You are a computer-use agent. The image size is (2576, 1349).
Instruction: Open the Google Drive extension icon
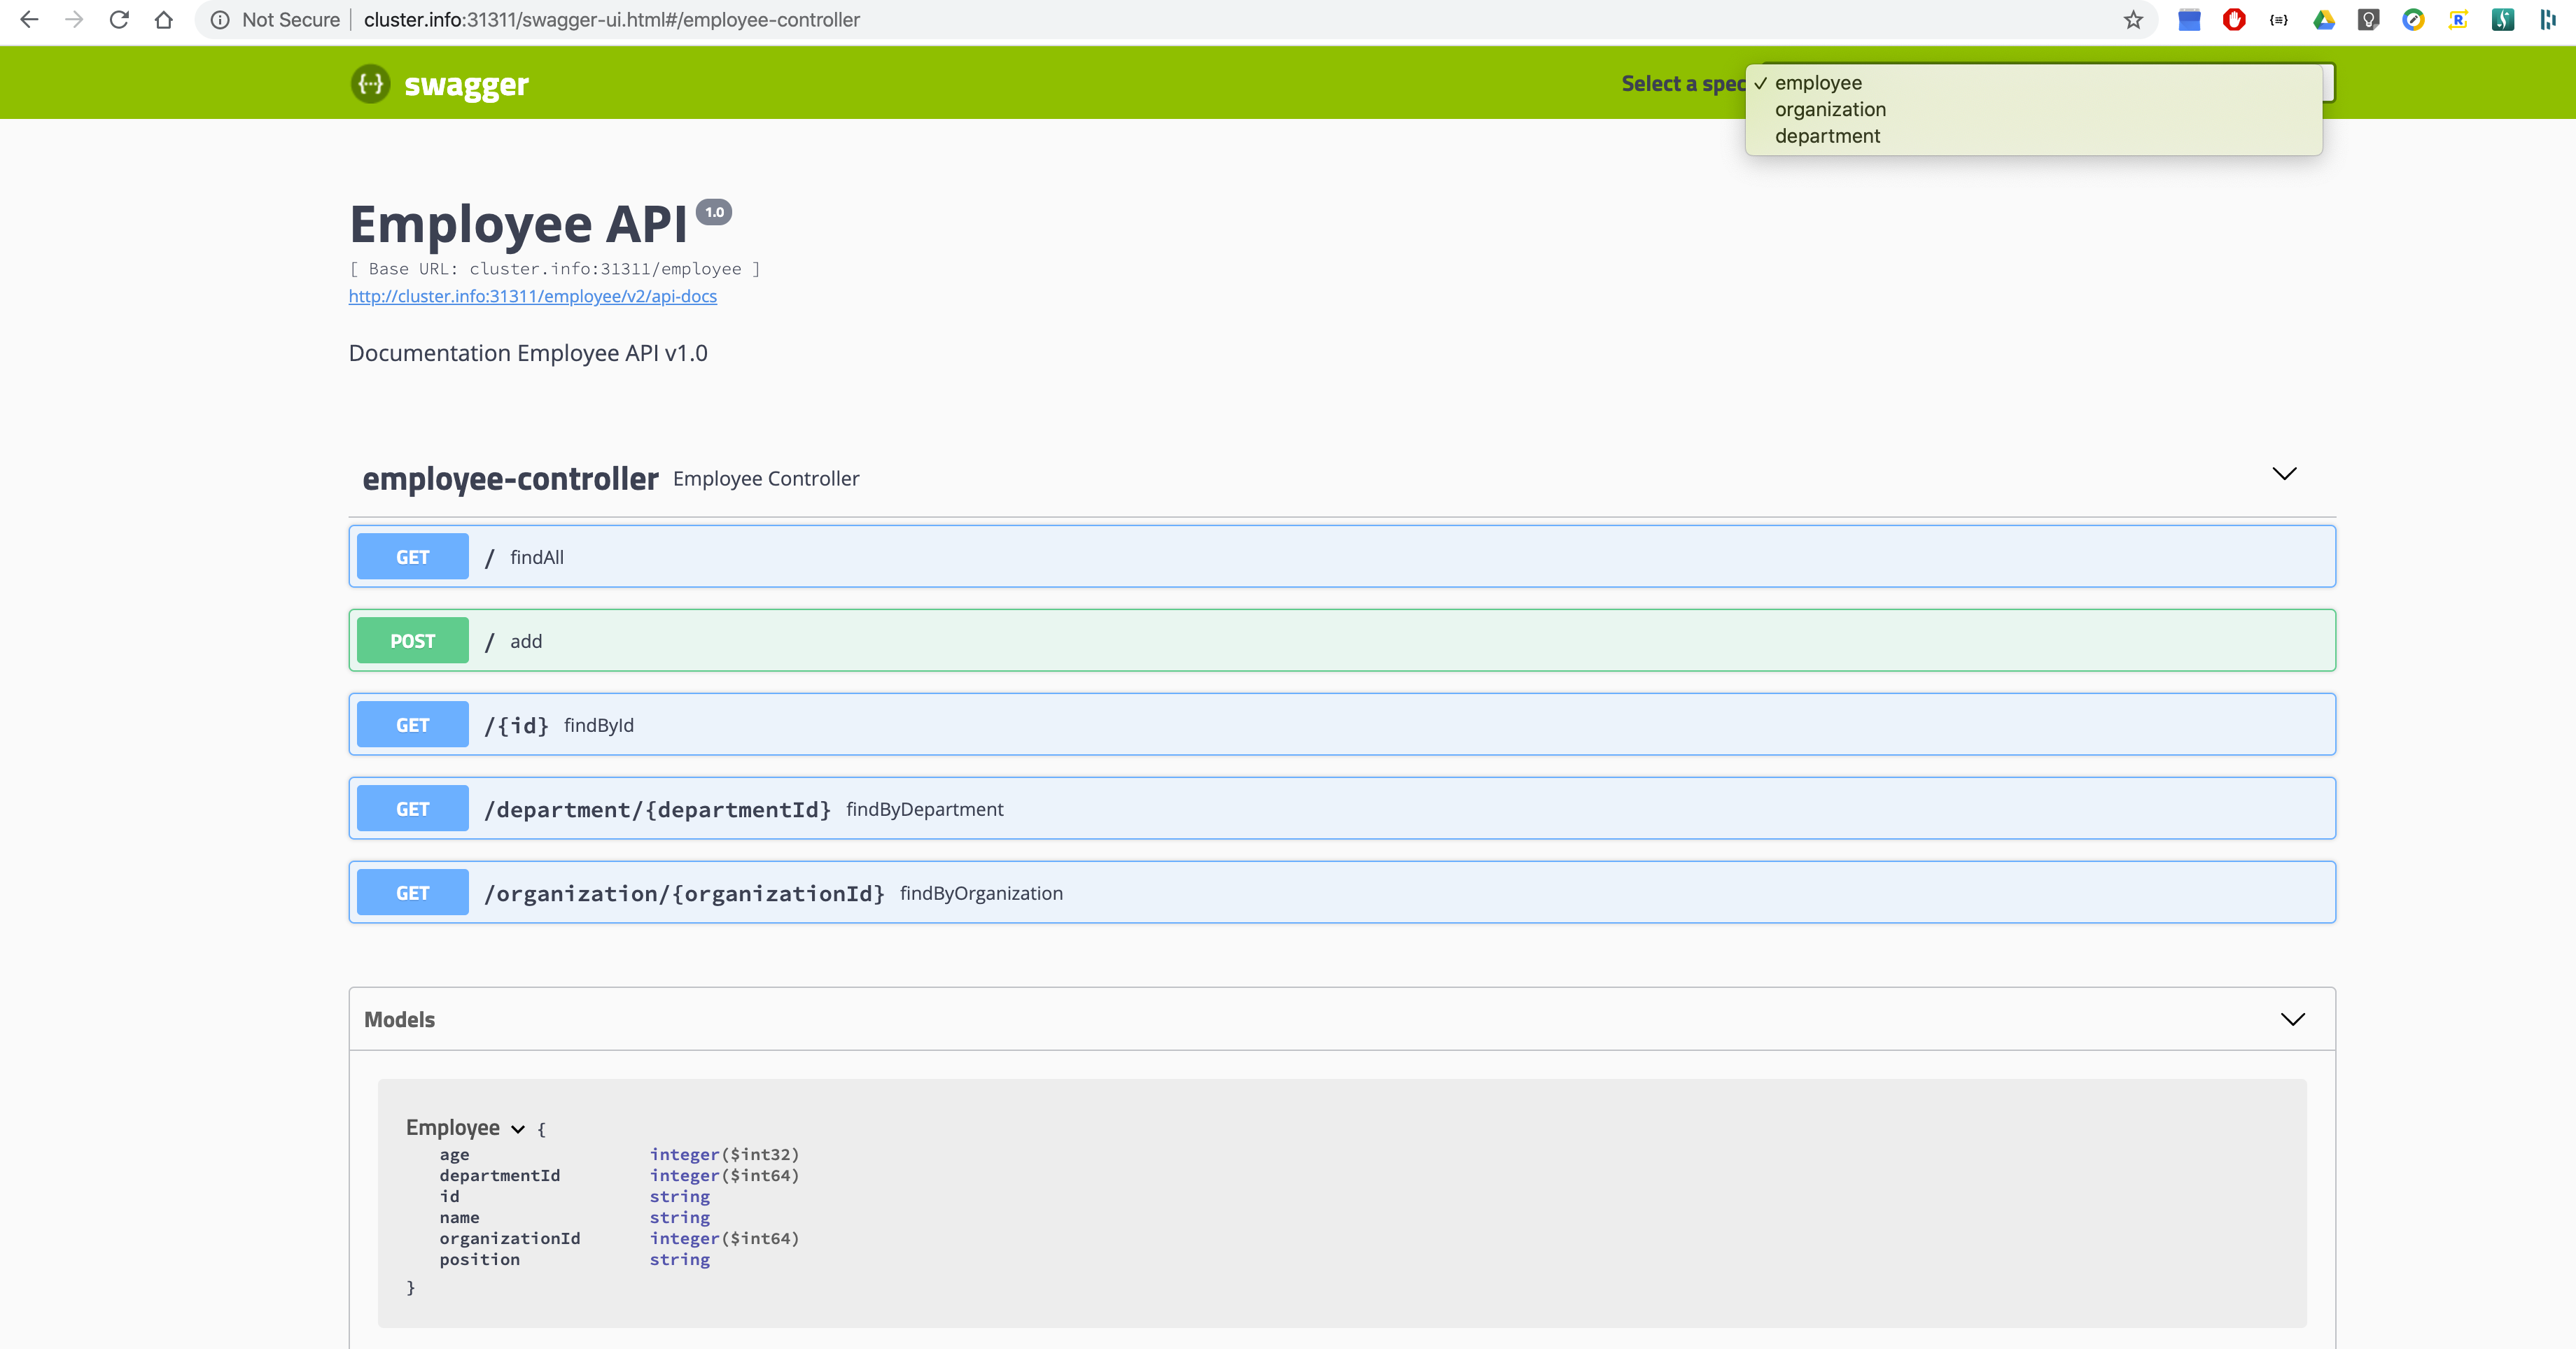point(2323,20)
